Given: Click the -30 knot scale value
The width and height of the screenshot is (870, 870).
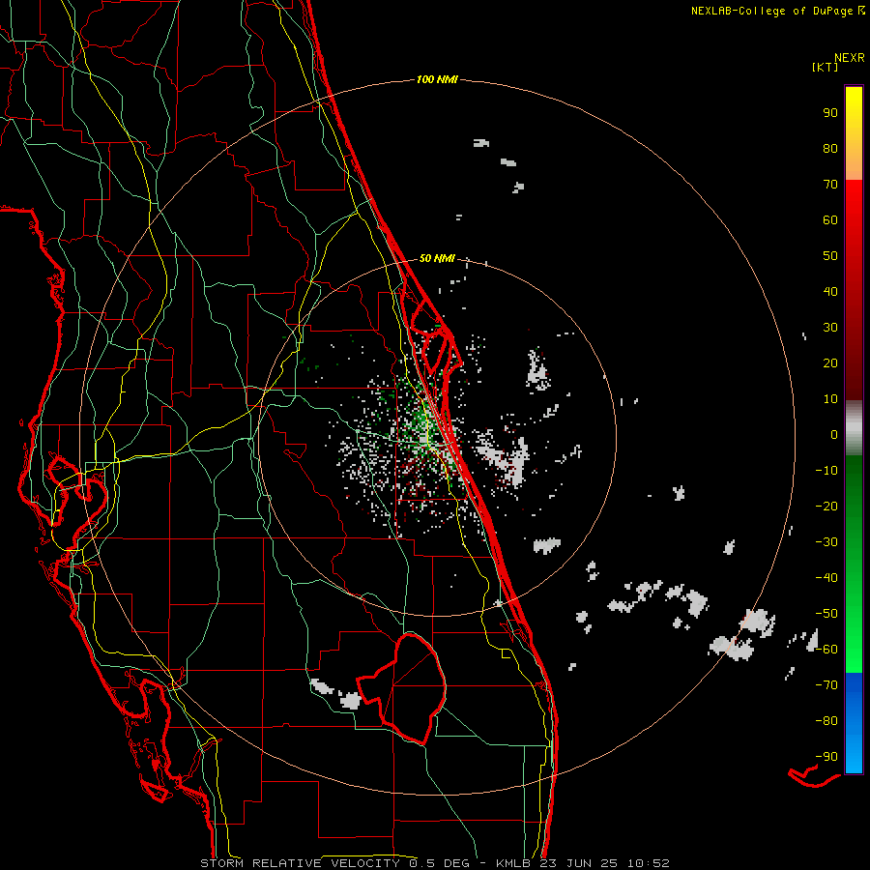Looking at the screenshot, I should coord(826,542).
